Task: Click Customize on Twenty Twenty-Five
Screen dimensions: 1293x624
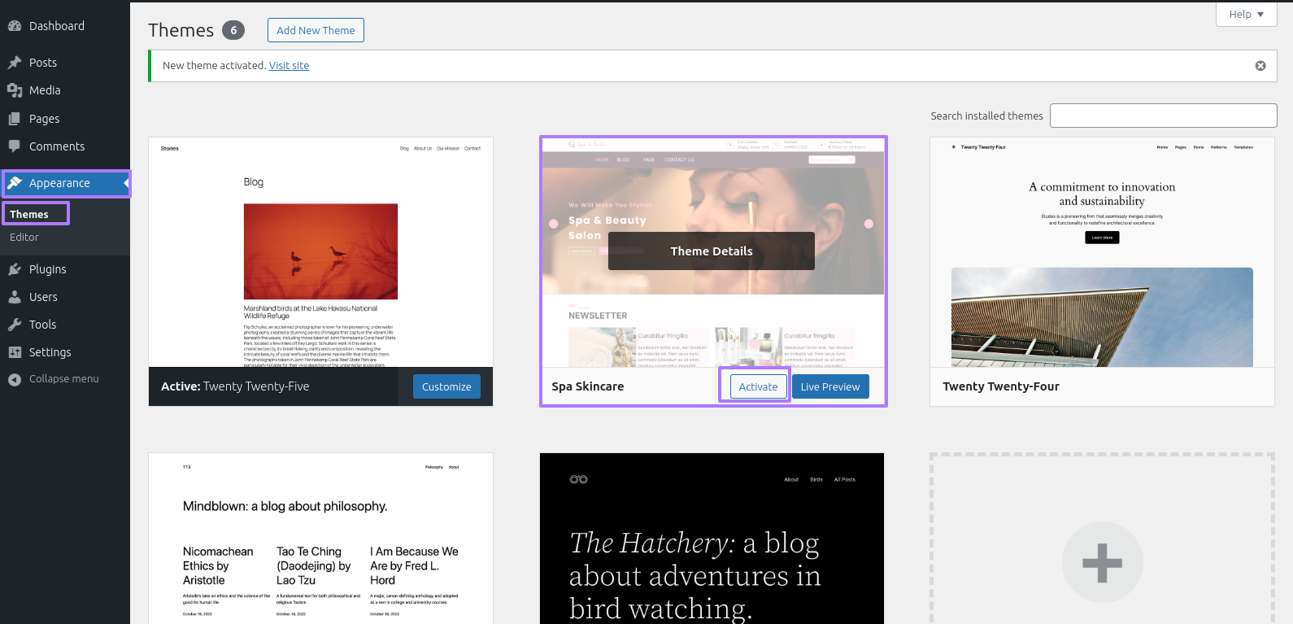Action: click(446, 386)
